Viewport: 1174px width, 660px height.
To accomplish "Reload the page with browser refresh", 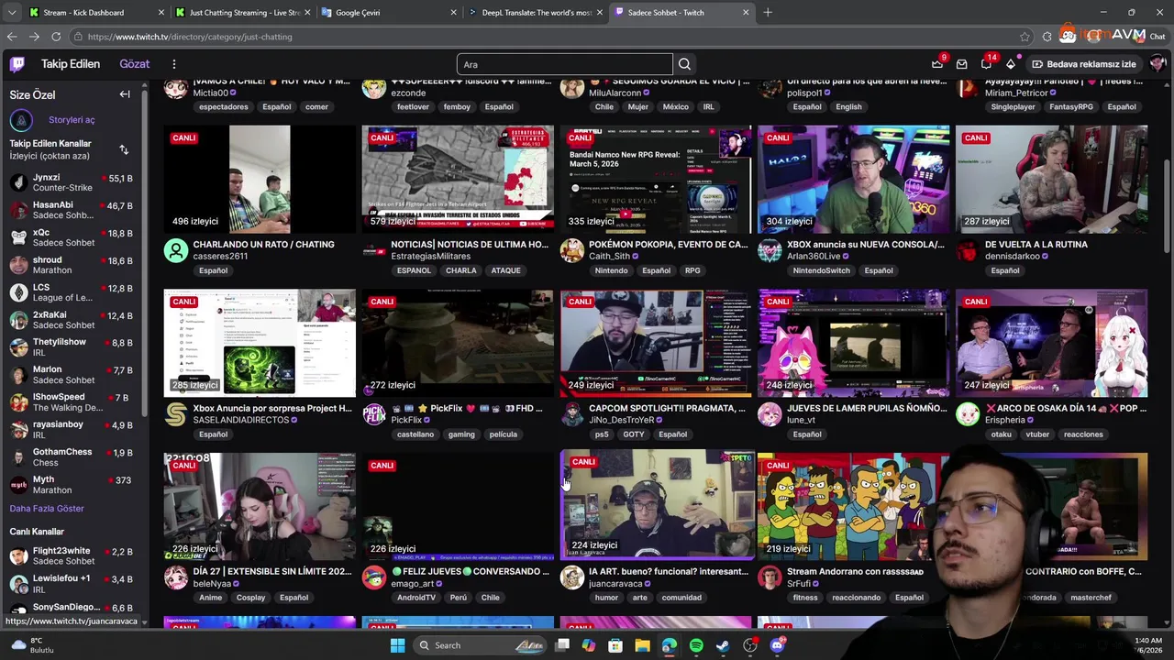I will point(56,37).
